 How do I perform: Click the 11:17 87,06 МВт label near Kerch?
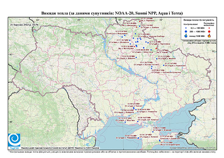[x=167, y=137]
